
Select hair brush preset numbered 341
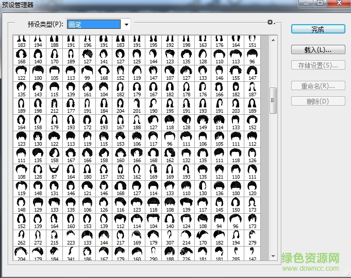point(71,252)
